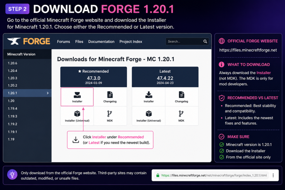This screenshot has height=190, width=285.
Task: Click the info icon beside What To Download
Action: [221, 65]
